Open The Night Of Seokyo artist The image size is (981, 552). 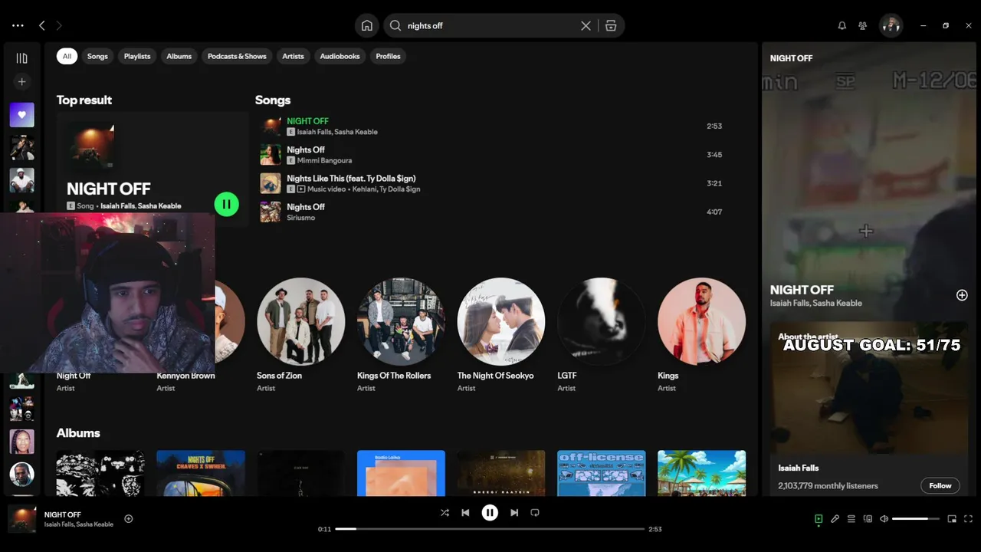(x=501, y=321)
